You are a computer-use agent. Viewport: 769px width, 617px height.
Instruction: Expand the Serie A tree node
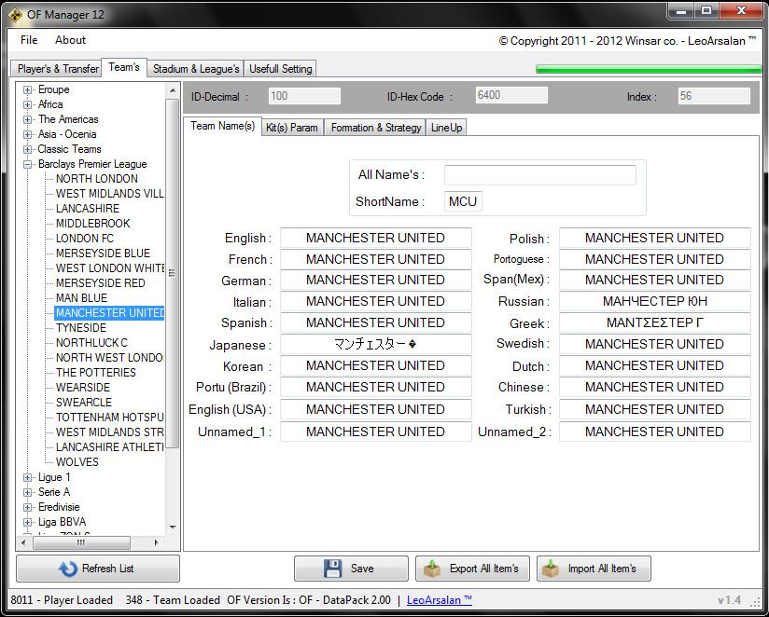(x=28, y=492)
